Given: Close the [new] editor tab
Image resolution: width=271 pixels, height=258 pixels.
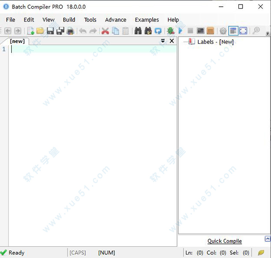Looking at the screenshot, I should 172,41.
